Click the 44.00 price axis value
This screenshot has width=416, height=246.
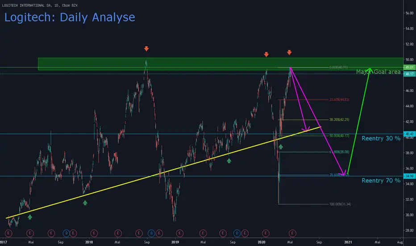click(409, 106)
